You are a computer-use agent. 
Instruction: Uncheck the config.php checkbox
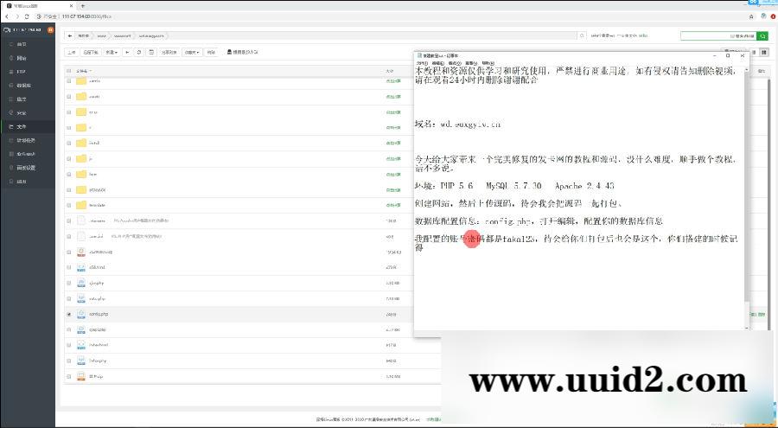click(69, 315)
